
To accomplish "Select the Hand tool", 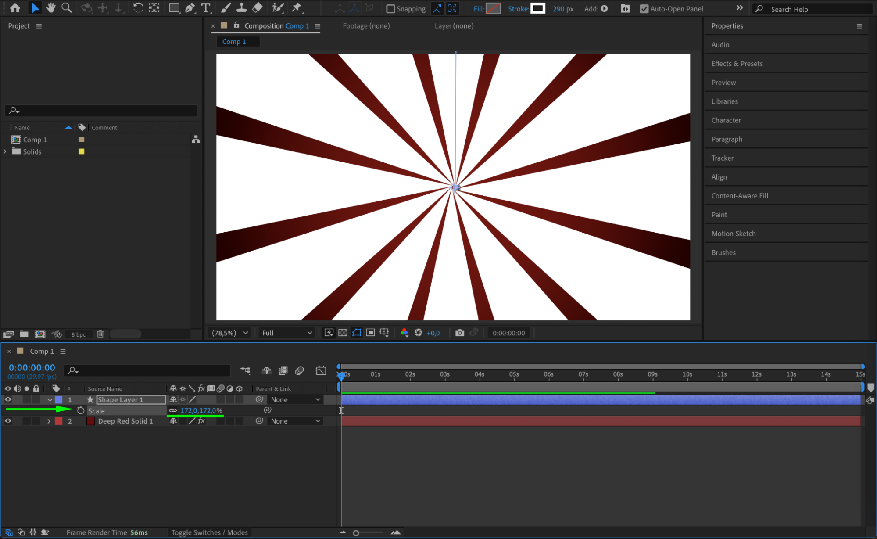I will click(51, 8).
